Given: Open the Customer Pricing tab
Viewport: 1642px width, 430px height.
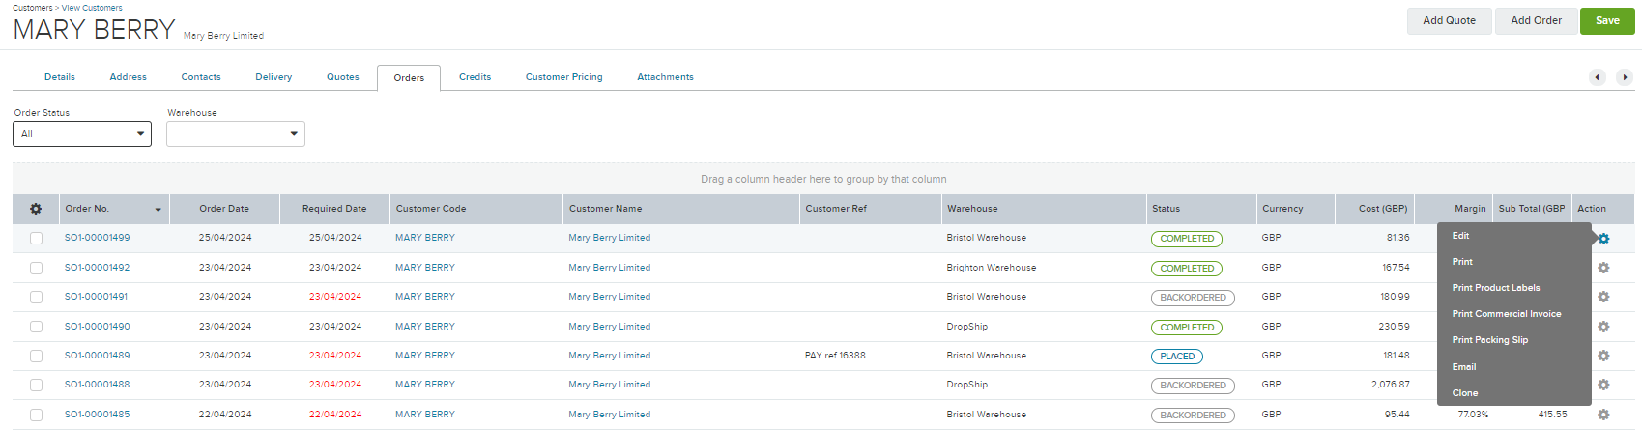Looking at the screenshot, I should (564, 77).
